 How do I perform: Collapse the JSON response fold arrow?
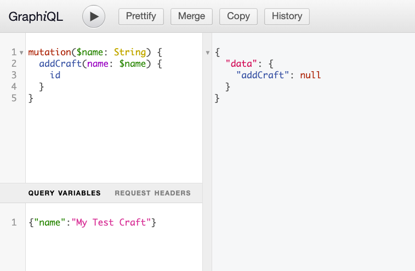208,53
